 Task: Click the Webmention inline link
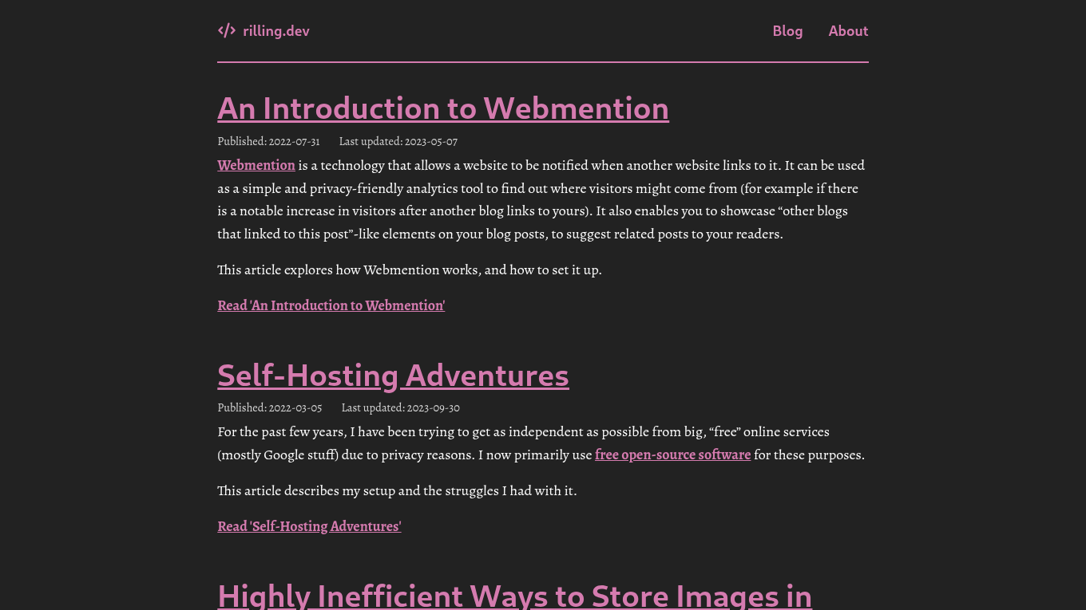coord(256,165)
